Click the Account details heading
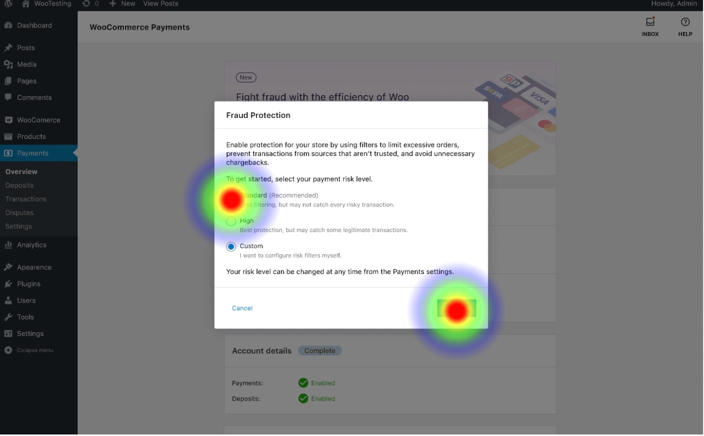Screen dimensions: 704x436 coord(262,351)
